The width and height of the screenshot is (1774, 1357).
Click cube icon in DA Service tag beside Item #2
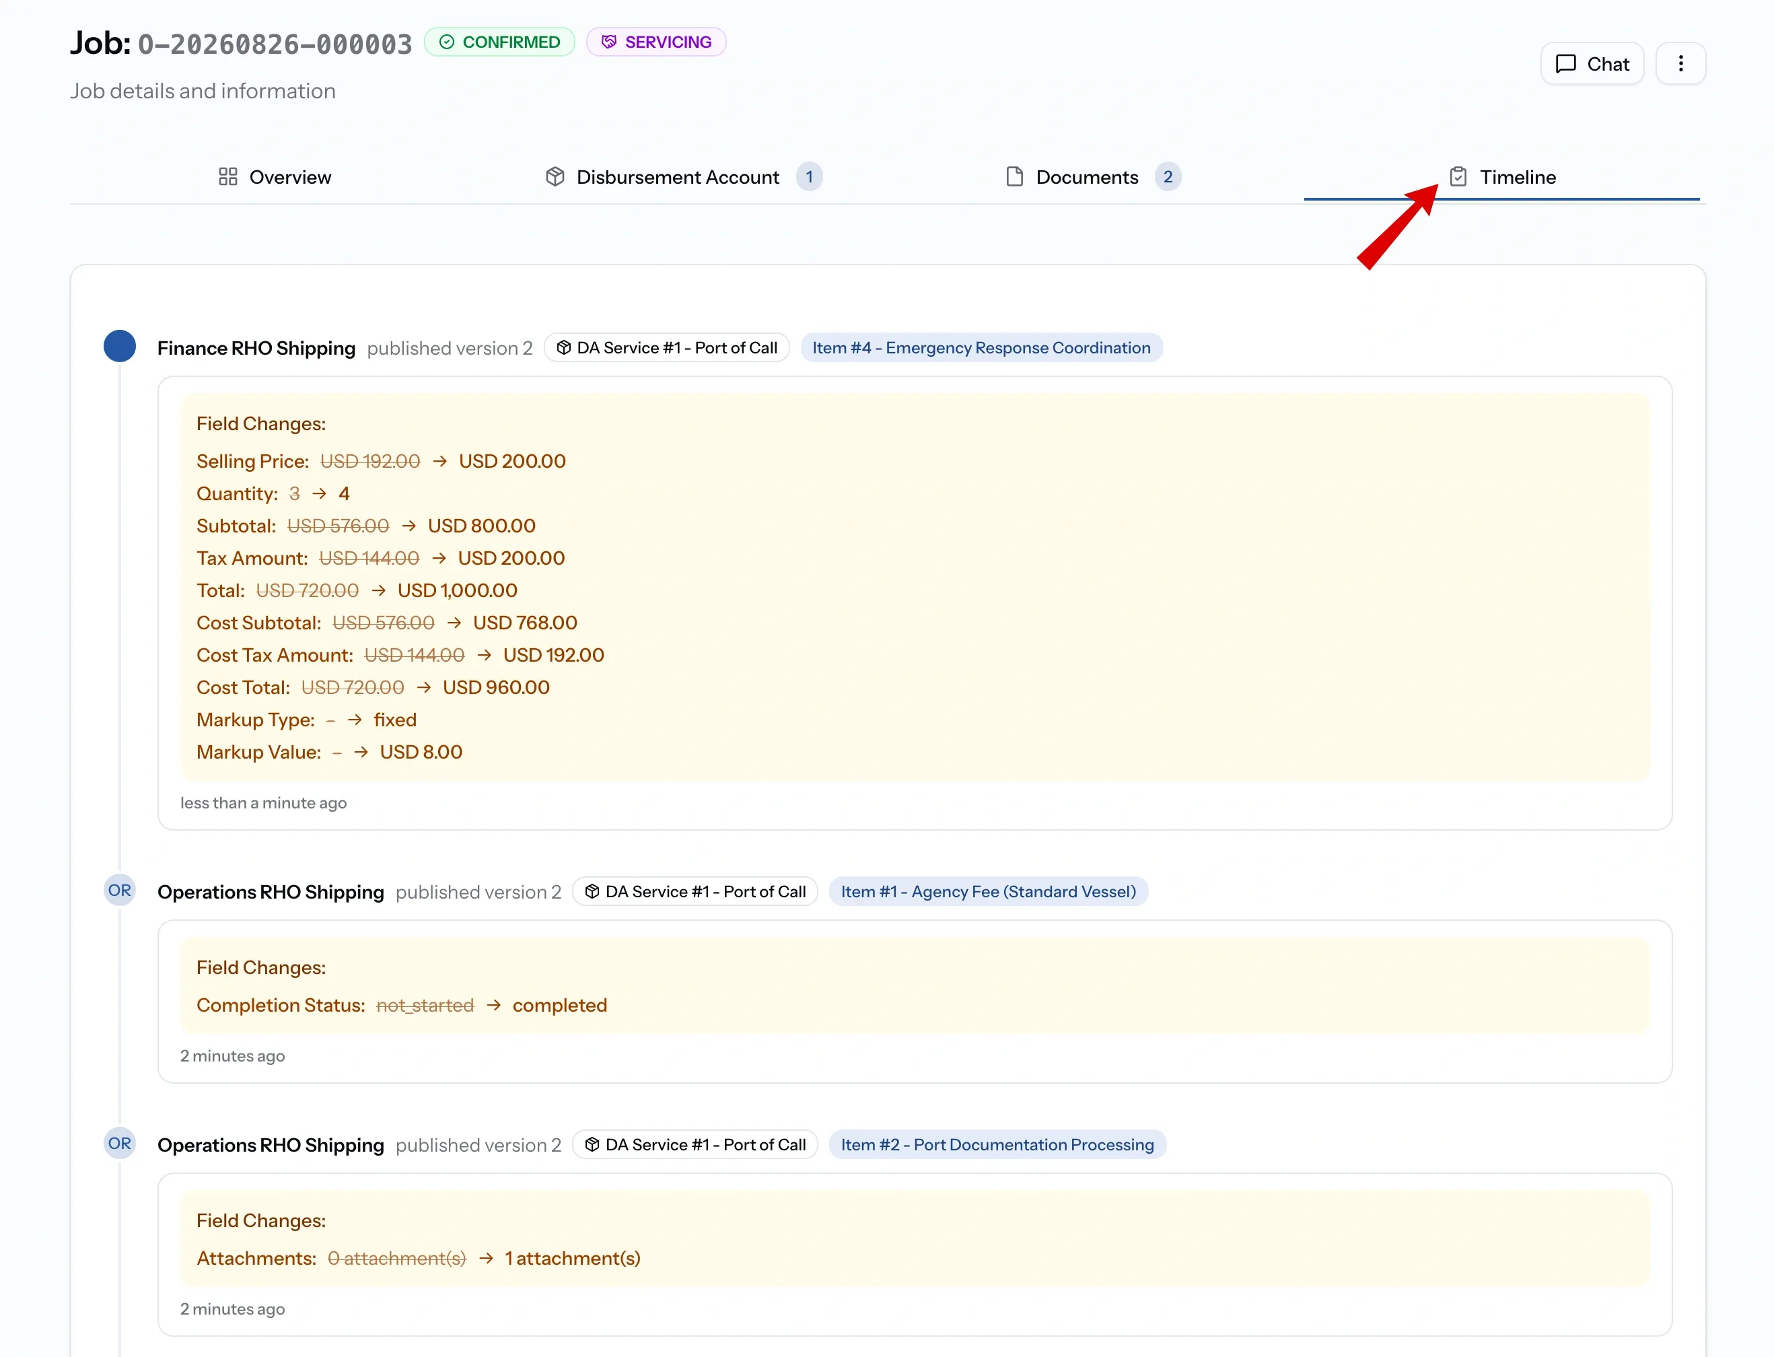pos(592,1144)
